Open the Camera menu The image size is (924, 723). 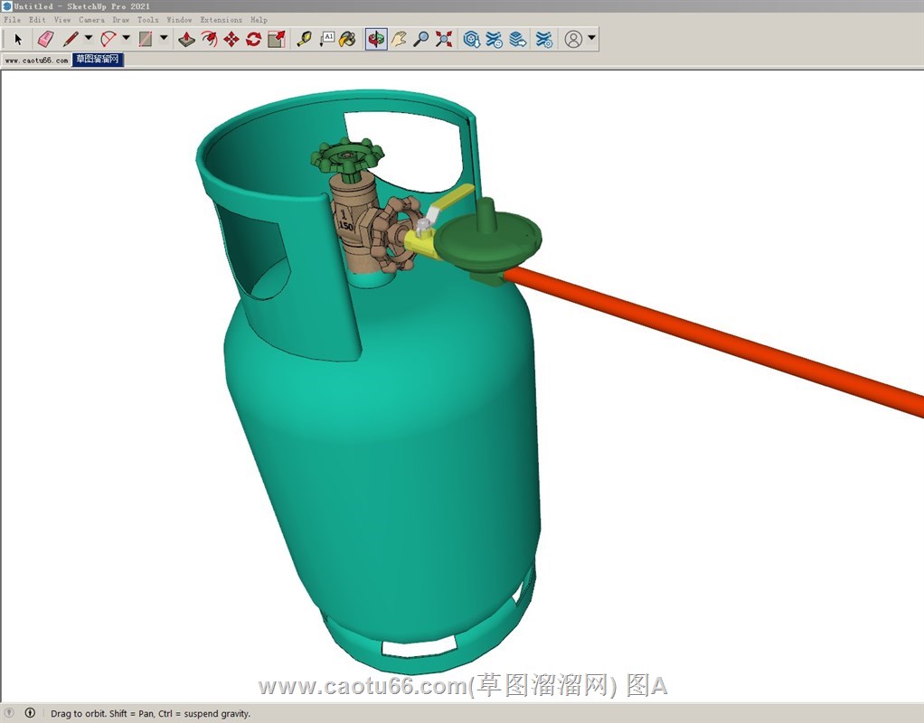(x=91, y=19)
